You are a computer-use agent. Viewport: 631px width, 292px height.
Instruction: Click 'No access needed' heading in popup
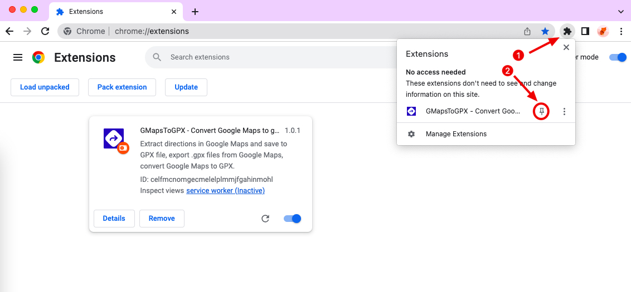click(x=435, y=72)
